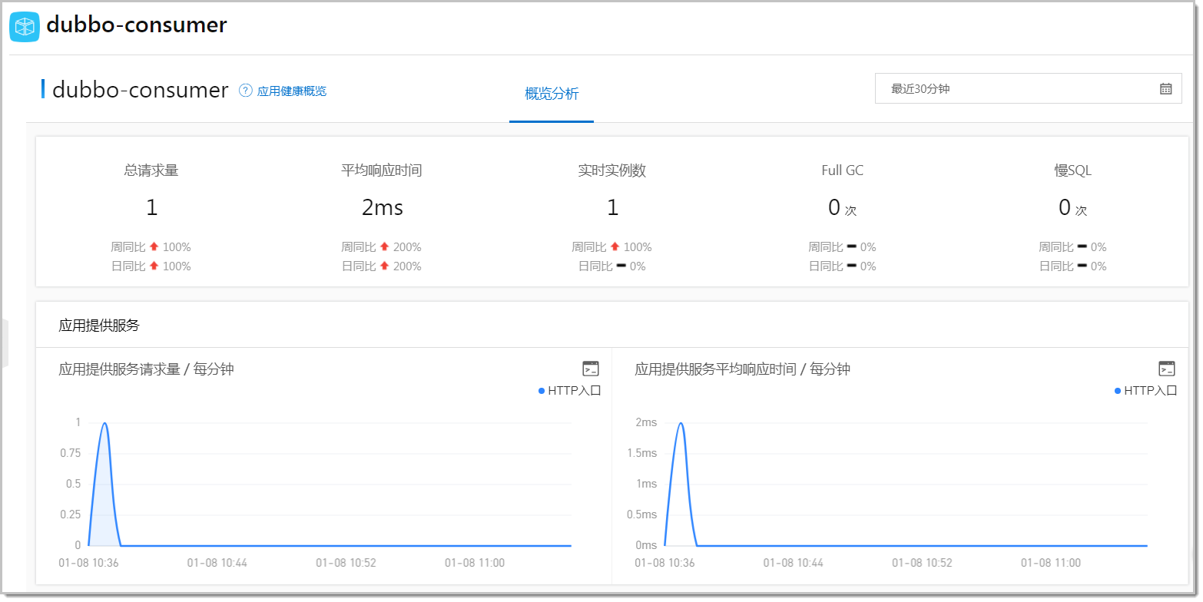Screen dimensions: 1203x602
Task: Click the 0.75 axis label on request chart
Action: tap(70, 453)
